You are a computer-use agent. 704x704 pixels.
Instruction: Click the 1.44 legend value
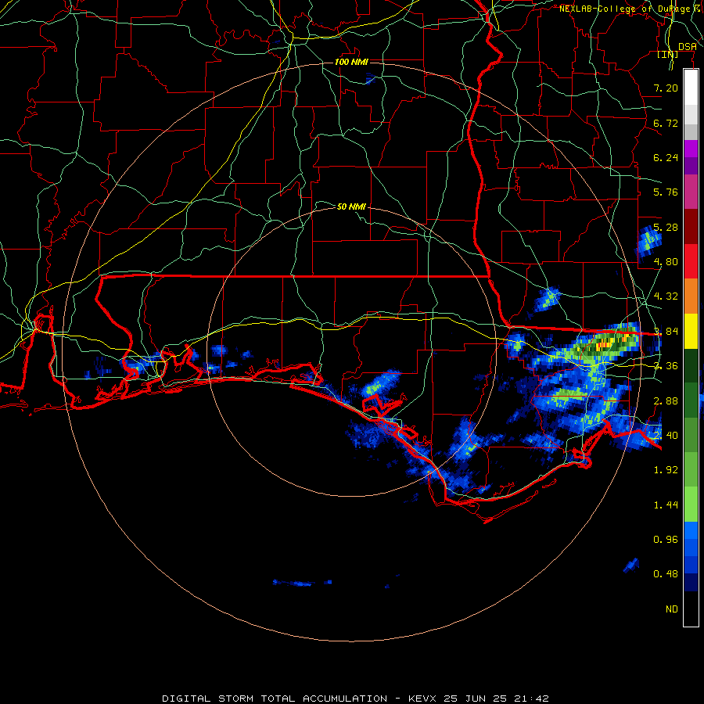pyautogui.click(x=666, y=505)
